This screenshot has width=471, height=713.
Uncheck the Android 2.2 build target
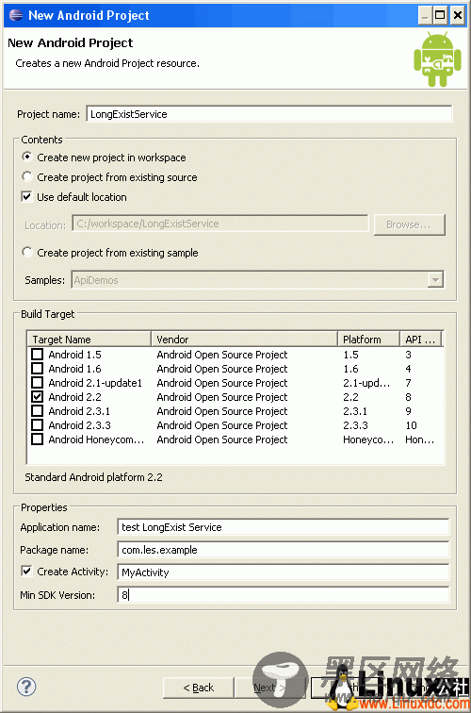[38, 396]
